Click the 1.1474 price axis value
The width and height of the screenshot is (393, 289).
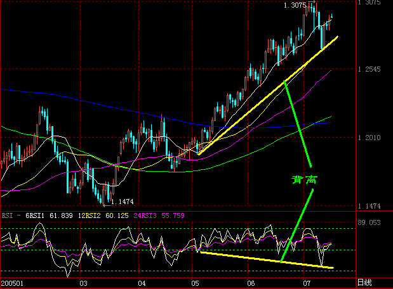pyautogui.click(x=369, y=206)
